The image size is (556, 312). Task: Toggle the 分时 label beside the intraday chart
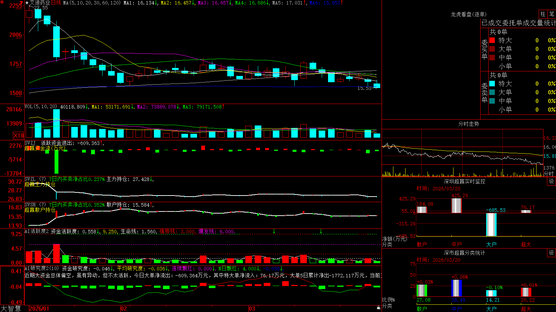coord(549,174)
